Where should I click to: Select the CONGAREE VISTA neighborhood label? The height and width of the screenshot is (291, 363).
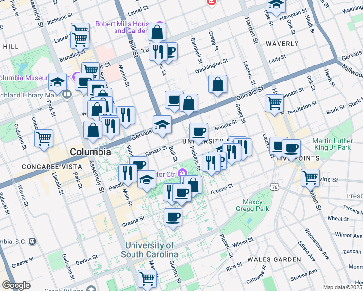tap(52, 167)
